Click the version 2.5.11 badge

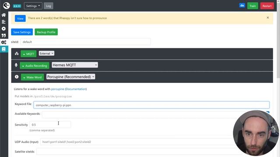point(17,6)
